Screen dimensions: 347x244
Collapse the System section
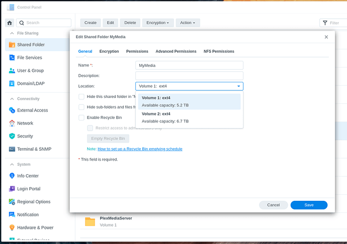tap(12, 165)
